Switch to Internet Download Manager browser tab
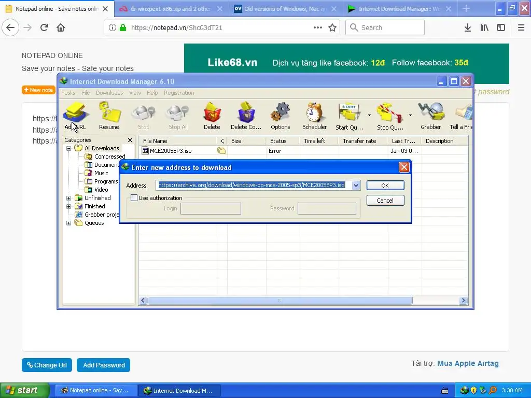Image resolution: width=531 pixels, height=398 pixels. pos(399,9)
